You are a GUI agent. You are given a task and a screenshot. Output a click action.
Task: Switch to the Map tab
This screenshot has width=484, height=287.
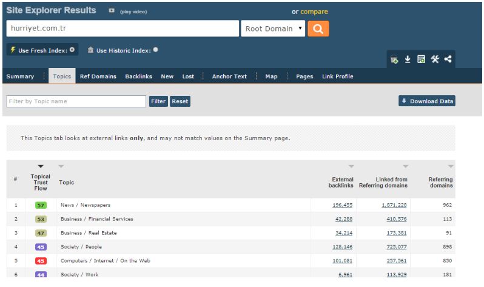pyautogui.click(x=271, y=76)
